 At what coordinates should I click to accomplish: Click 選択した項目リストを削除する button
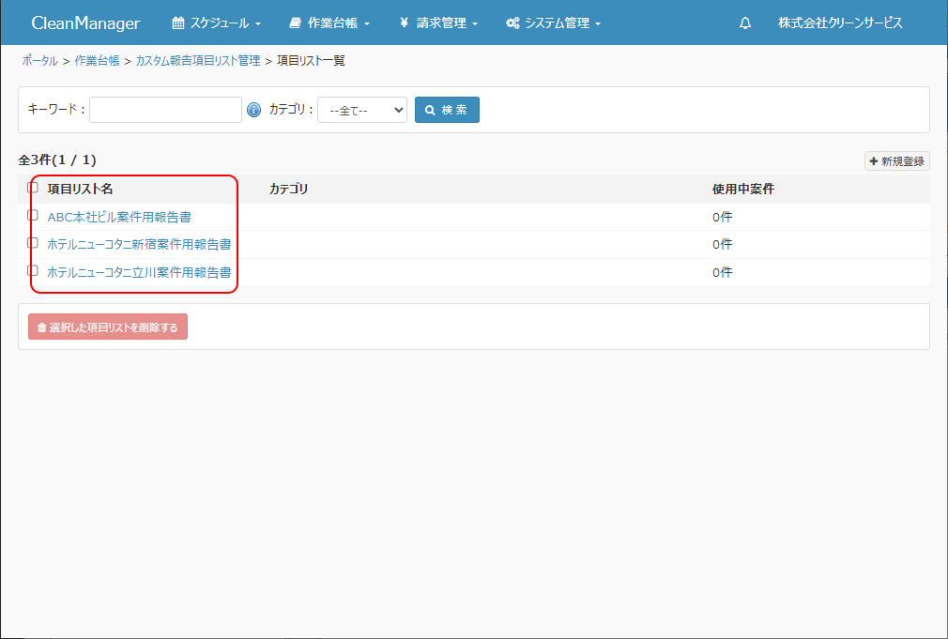(x=108, y=327)
